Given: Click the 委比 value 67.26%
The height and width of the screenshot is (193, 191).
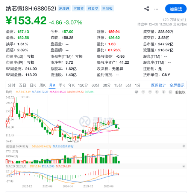Looking at the screenshot, I should pyautogui.click(x=115, y=50).
